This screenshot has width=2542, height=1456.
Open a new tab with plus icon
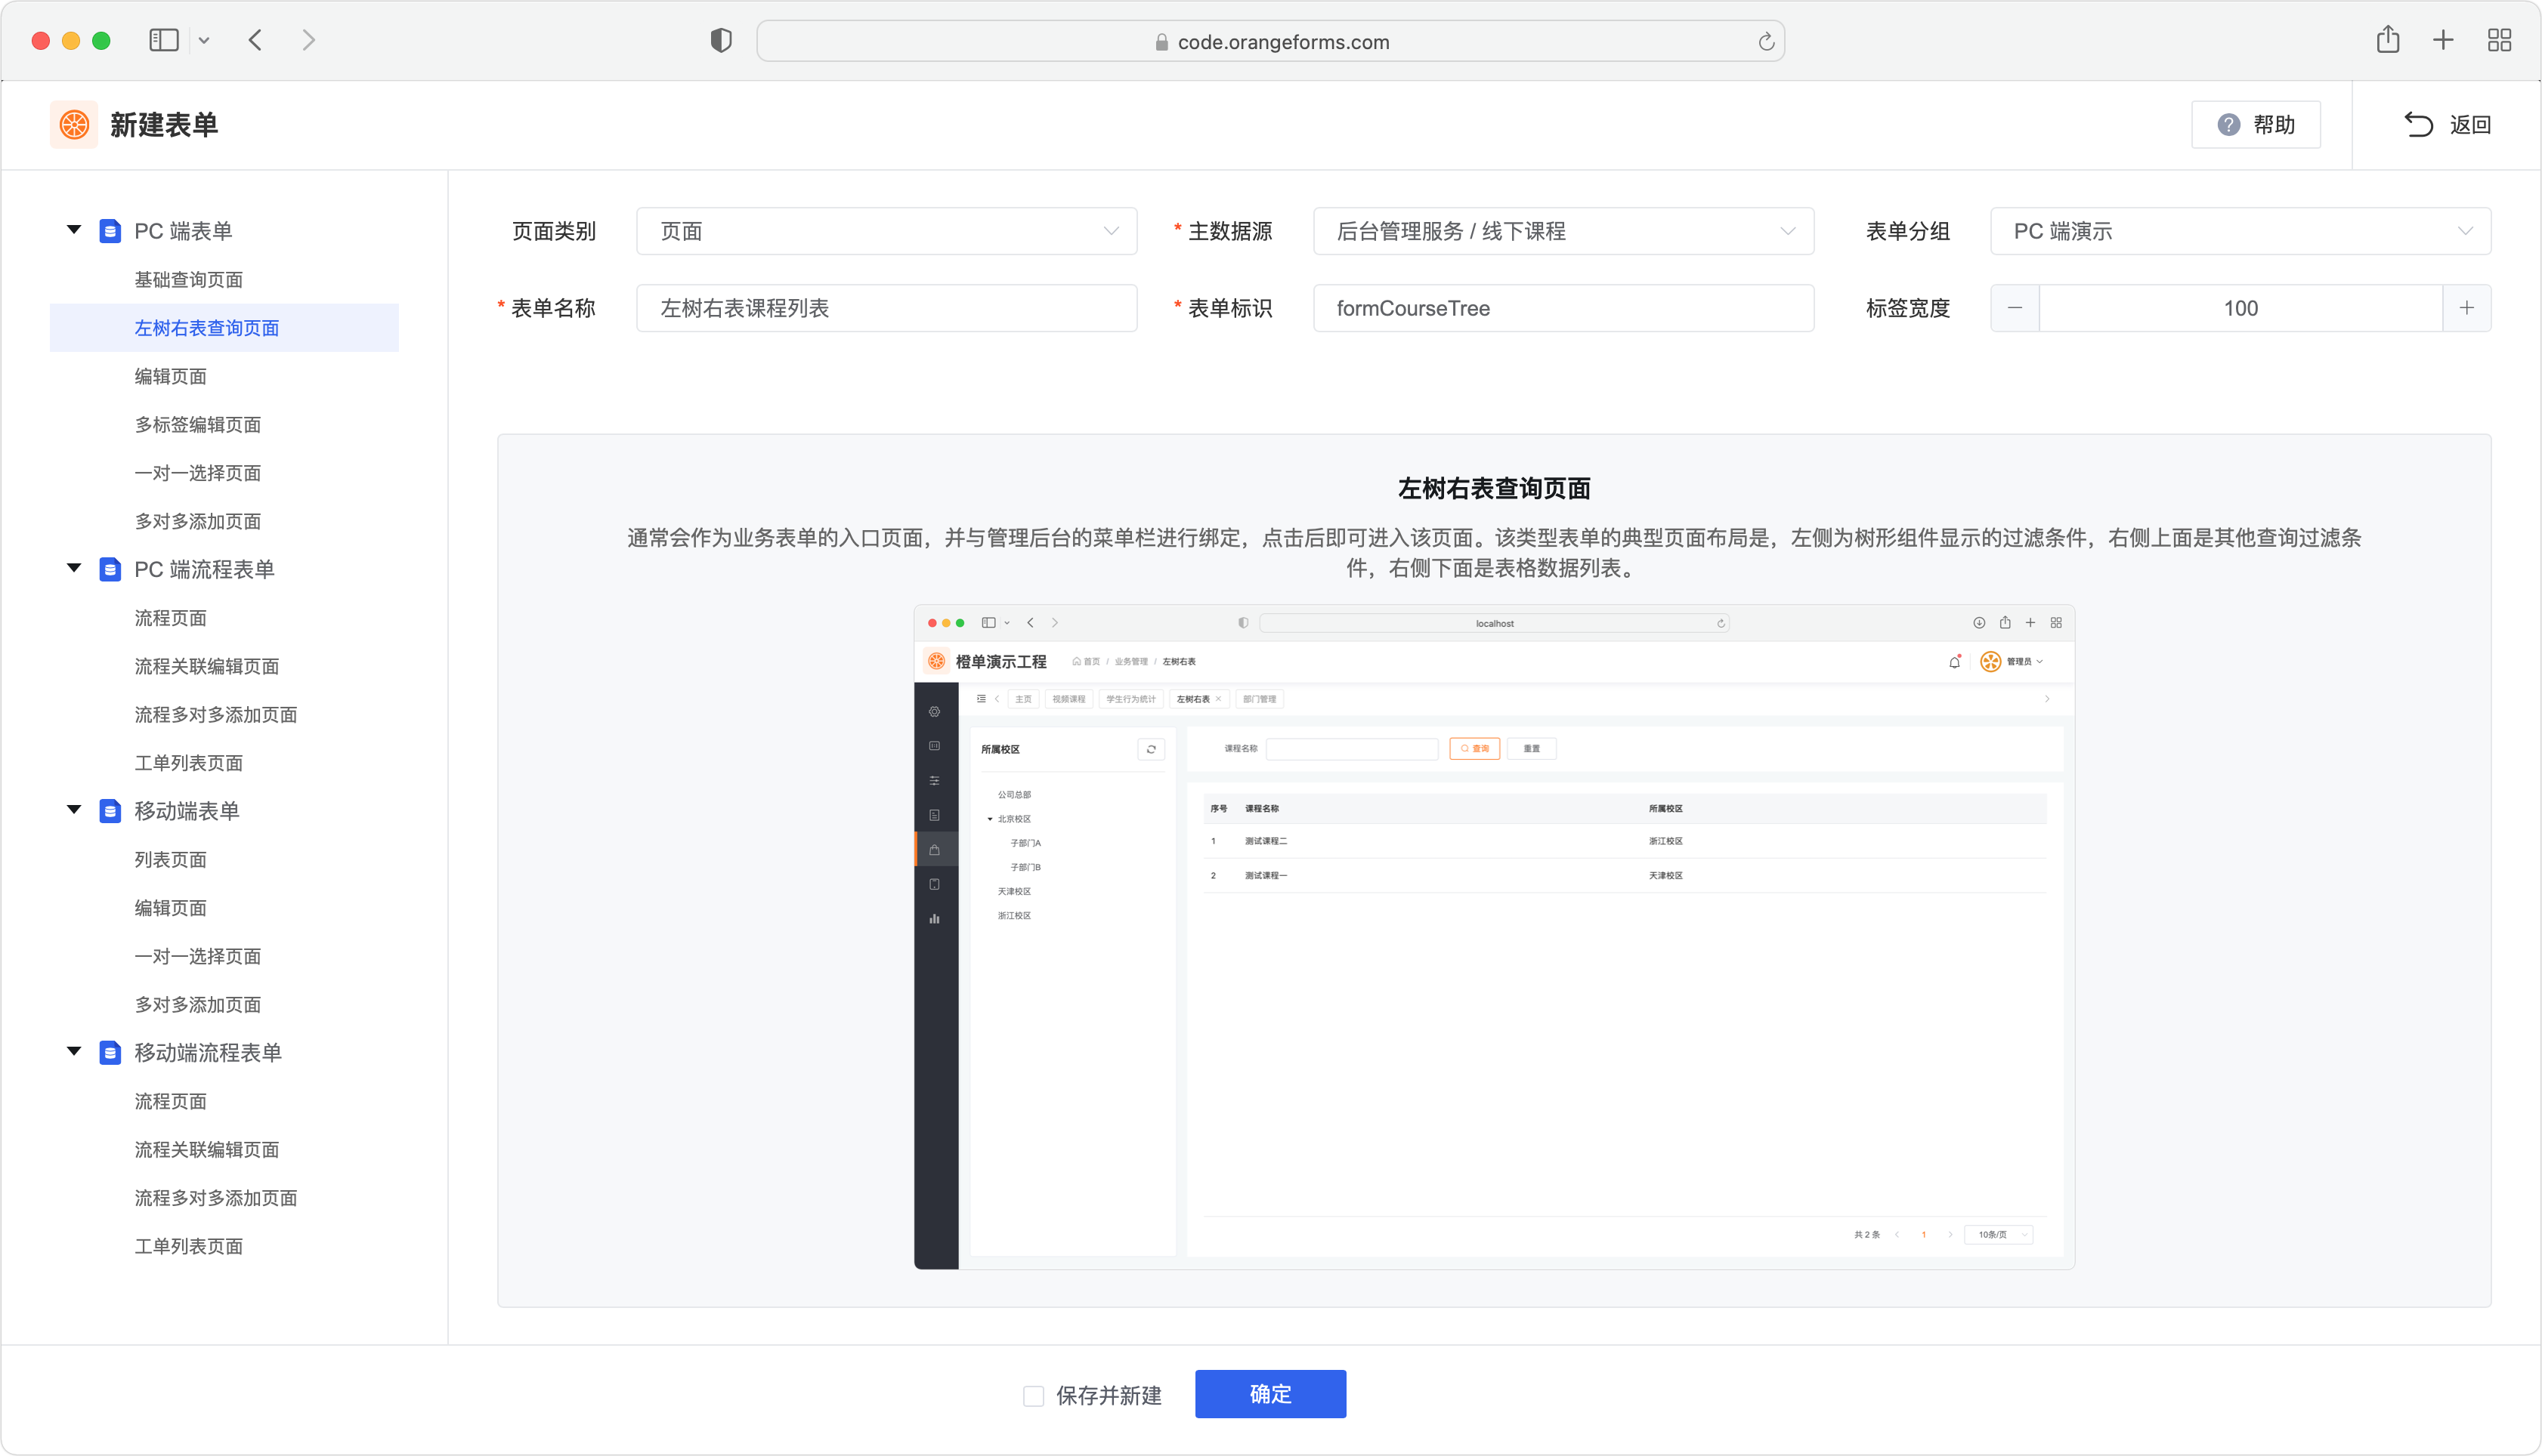click(2443, 40)
